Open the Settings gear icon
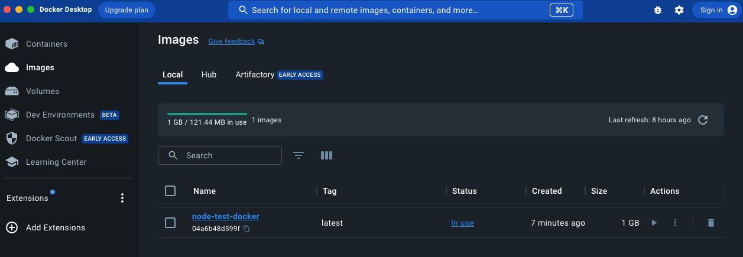The width and height of the screenshot is (743, 257). pos(679,10)
